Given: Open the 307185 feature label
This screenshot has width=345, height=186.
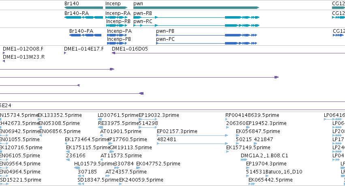Looking at the screenshot, I should (87, 172).
